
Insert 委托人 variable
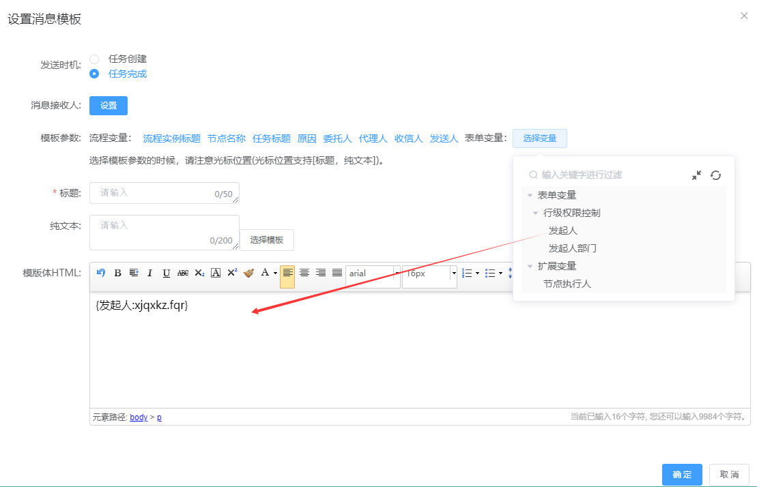[337, 138]
